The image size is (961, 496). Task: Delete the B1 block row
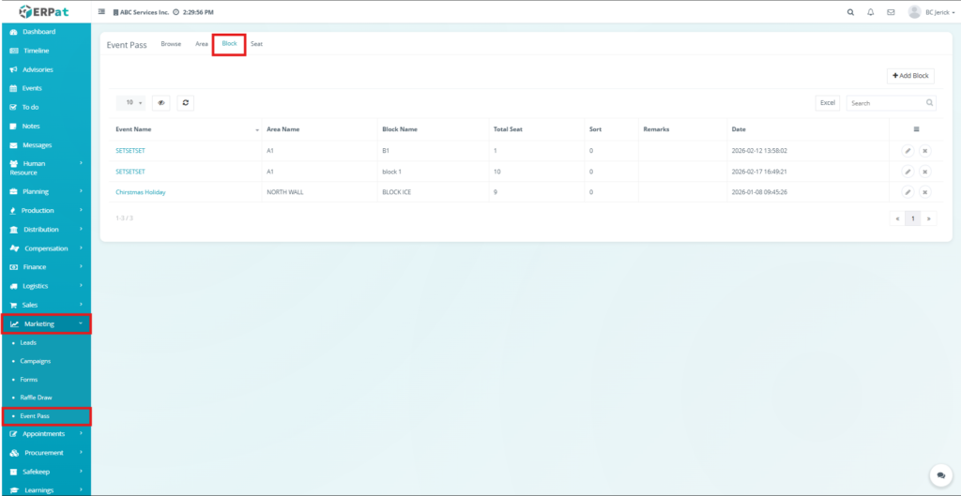click(924, 150)
